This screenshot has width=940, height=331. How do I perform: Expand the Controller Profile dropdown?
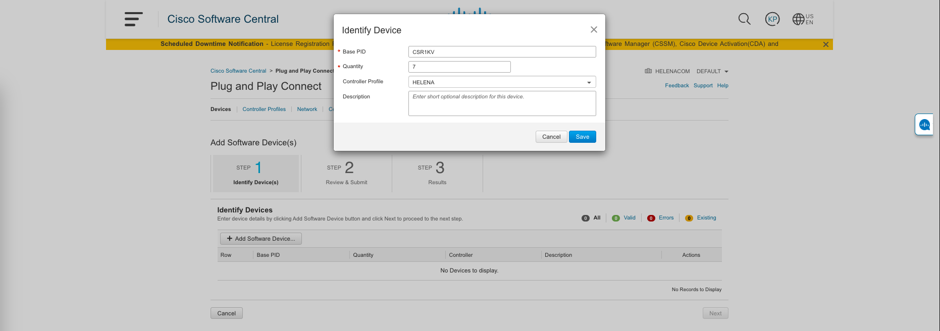click(589, 82)
